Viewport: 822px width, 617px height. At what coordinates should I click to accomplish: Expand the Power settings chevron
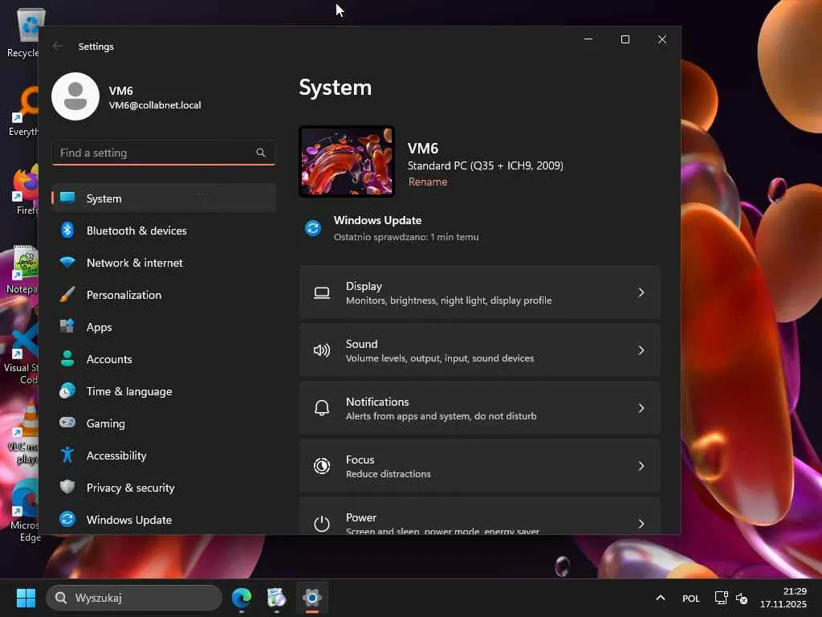coord(641,523)
